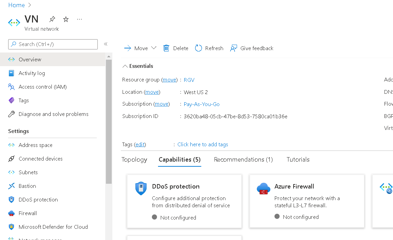This screenshot has height=240, width=393.
Task: Click the Refresh circular arrow icon
Action: pyautogui.click(x=199, y=48)
